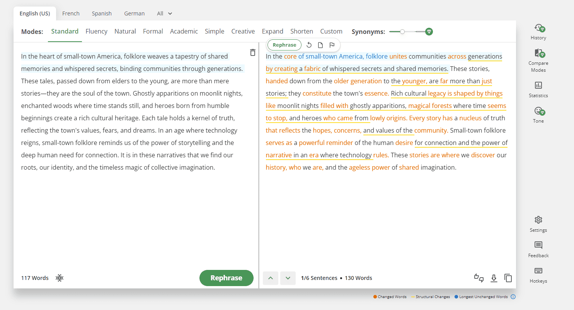
Task: Open the Statistics panel
Action: click(x=538, y=85)
